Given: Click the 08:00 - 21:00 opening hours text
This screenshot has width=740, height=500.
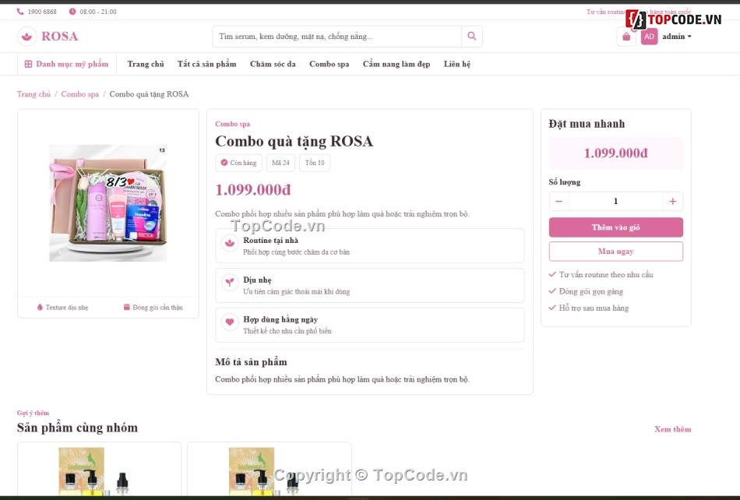Looking at the screenshot, I should pyautogui.click(x=98, y=12).
